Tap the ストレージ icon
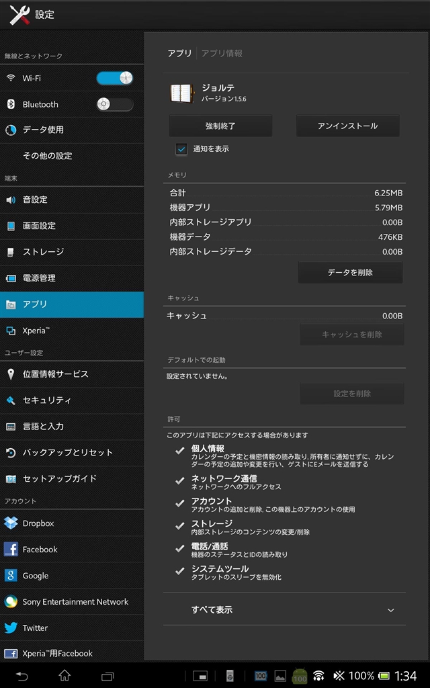Viewport: 430px width, 688px height. [x=11, y=252]
